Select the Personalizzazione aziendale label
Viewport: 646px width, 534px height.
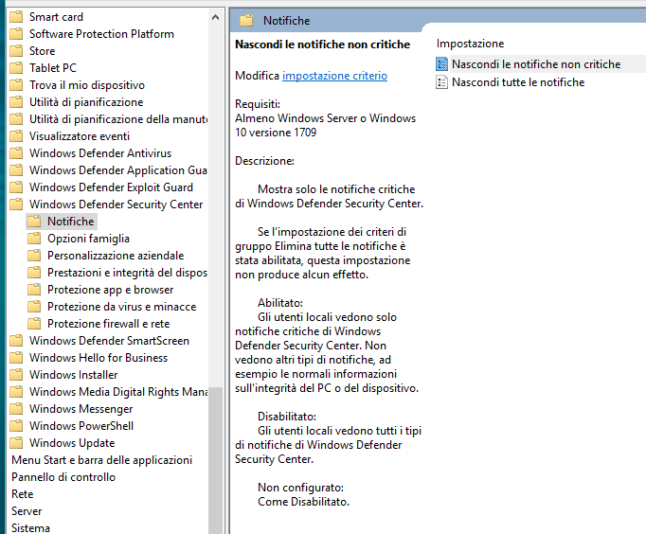pyautogui.click(x=116, y=256)
